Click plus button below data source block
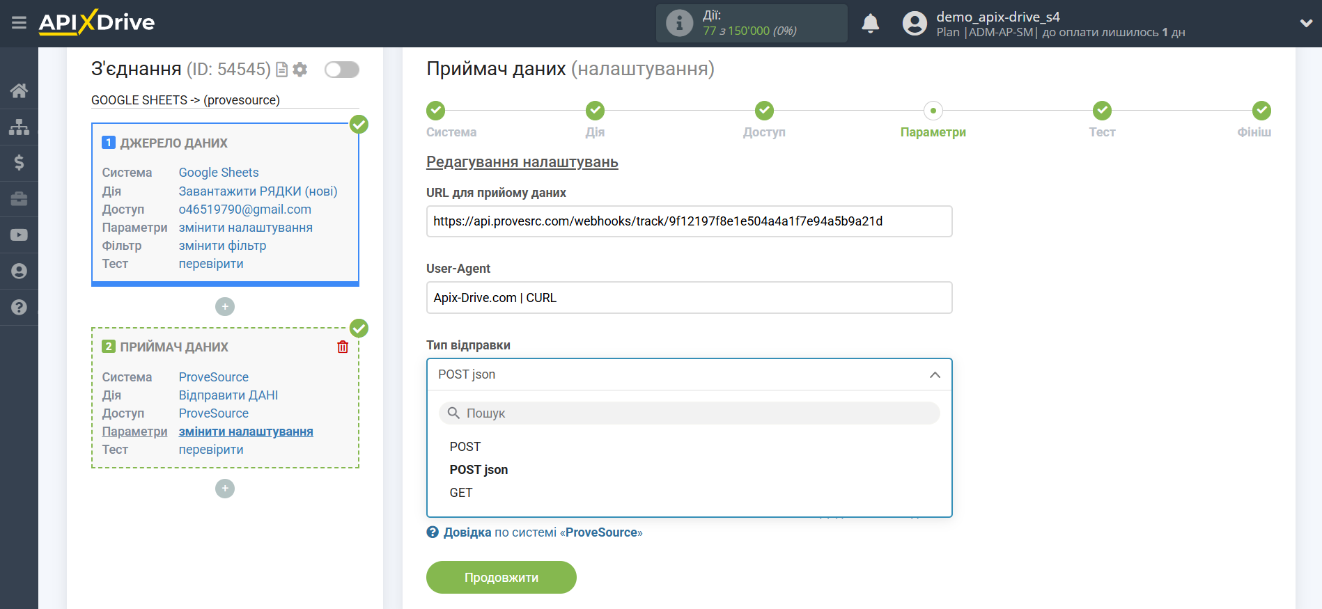Screen dimensions: 1322x609 [225, 306]
